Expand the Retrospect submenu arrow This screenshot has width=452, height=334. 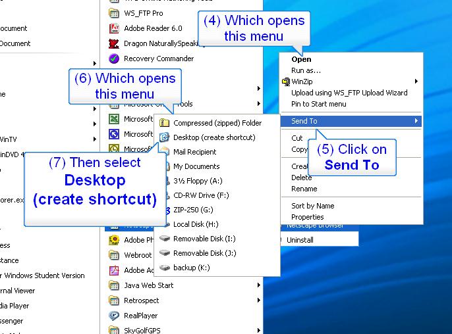coord(258,300)
